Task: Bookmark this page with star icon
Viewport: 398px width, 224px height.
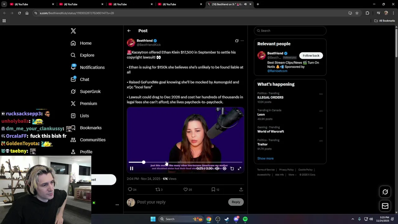Action: pyautogui.click(x=357, y=13)
